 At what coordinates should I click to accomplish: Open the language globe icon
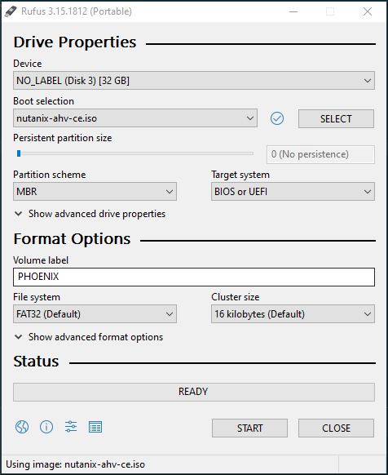[x=22, y=427]
